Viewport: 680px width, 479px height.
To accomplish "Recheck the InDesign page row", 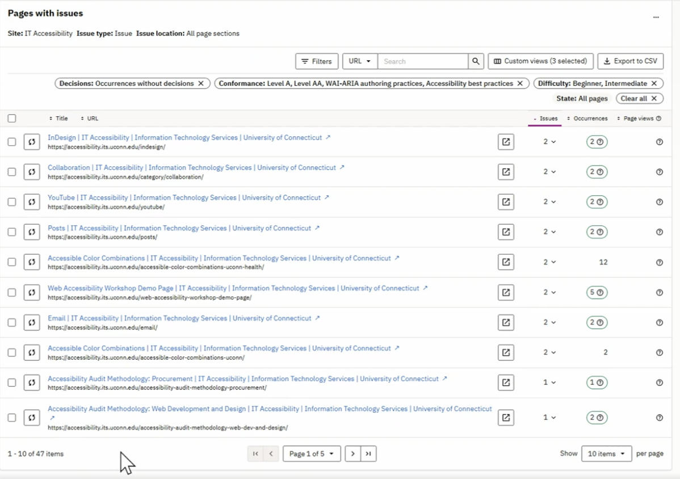I will 32,142.
